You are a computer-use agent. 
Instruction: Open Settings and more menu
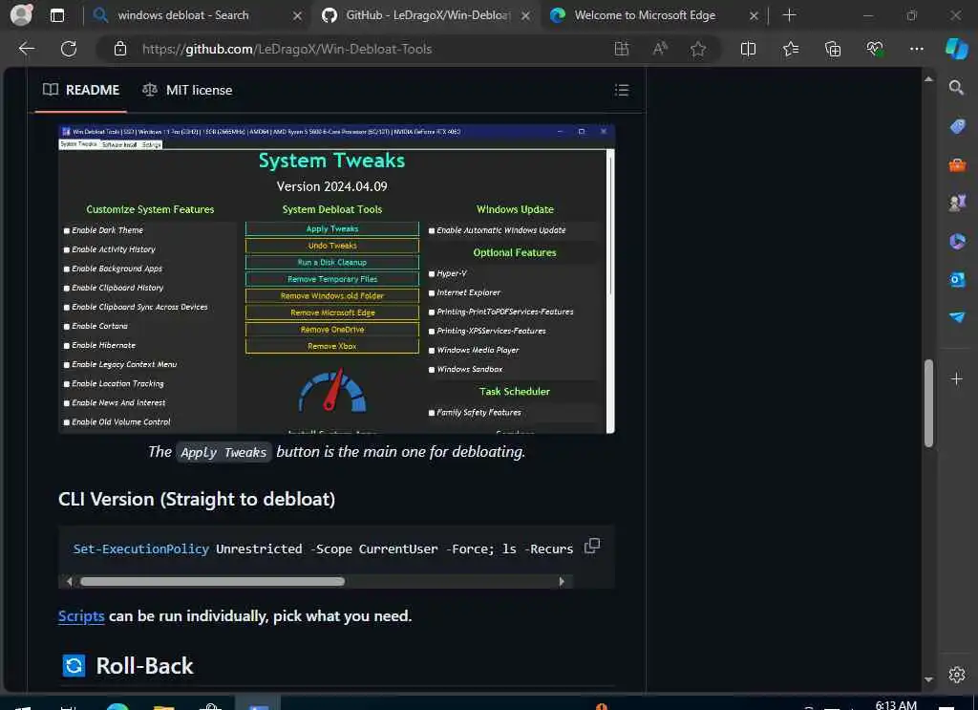click(x=916, y=49)
